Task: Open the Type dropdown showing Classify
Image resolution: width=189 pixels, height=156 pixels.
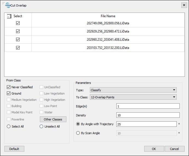Action: click(133, 90)
